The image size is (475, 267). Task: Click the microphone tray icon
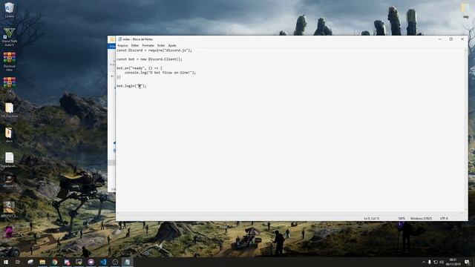[x=430, y=262]
